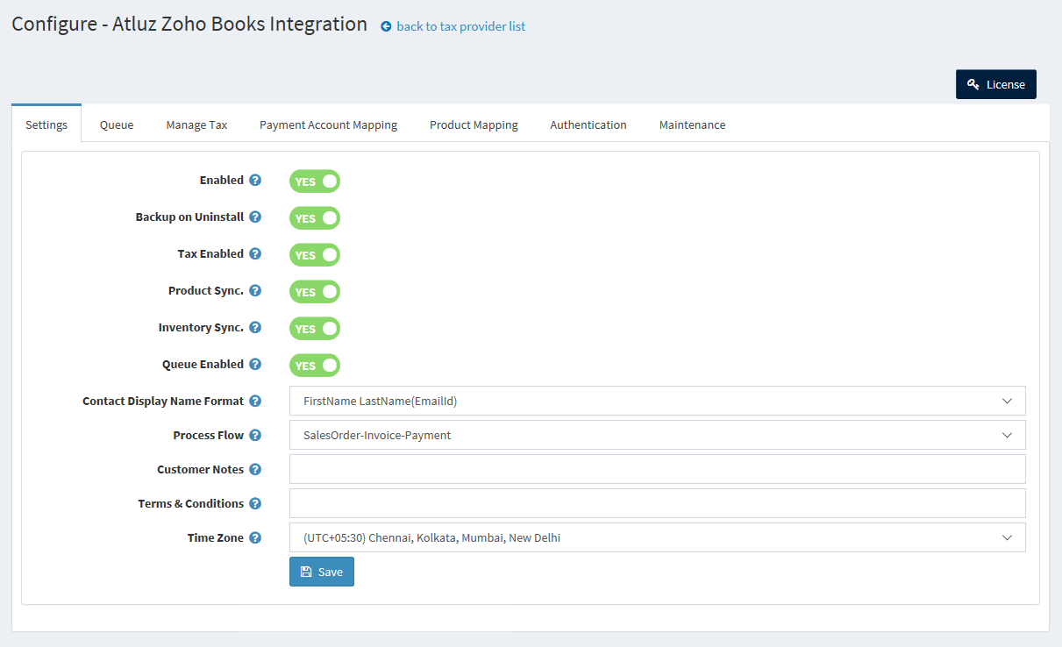The image size is (1062, 647).
Task: Click the Save button
Action: tap(322, 572)
